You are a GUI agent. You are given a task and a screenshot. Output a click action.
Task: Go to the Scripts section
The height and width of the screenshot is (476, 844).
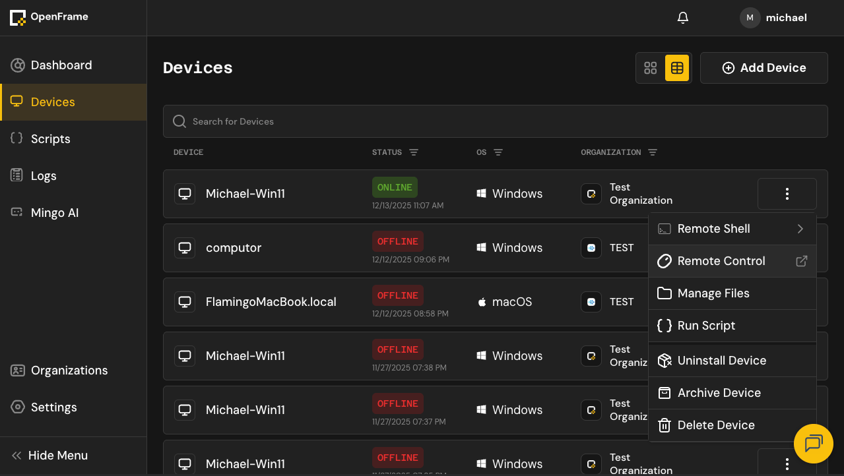click(x=73, y=139)
